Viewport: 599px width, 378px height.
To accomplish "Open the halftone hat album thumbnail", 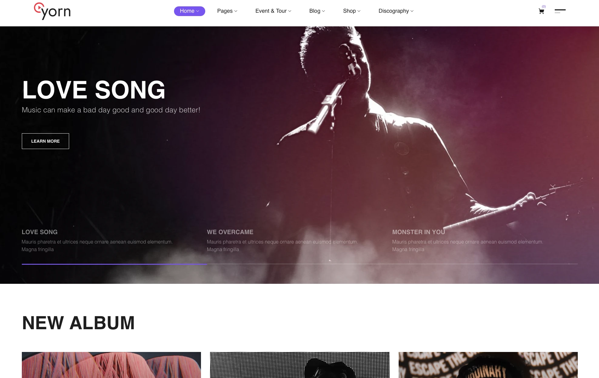I will [299, 365].
